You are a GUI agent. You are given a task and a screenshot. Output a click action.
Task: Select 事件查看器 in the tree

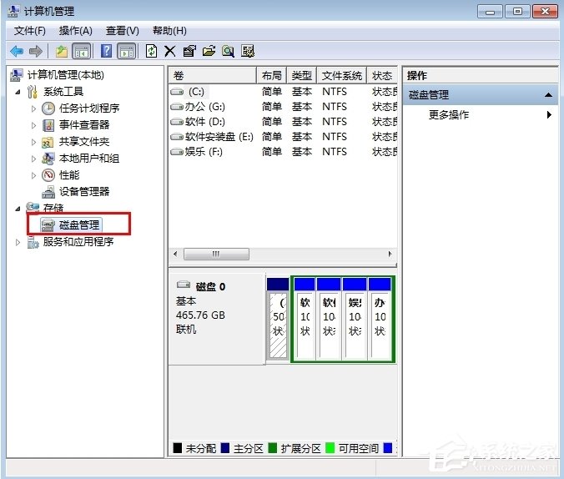pos(84,125)
